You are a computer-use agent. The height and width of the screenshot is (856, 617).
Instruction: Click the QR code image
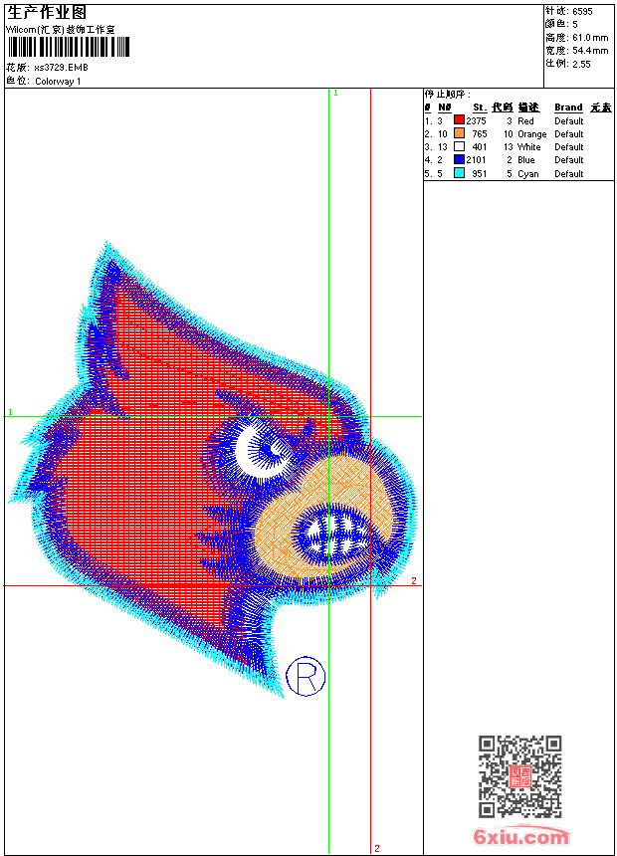(x=520, y=776)
